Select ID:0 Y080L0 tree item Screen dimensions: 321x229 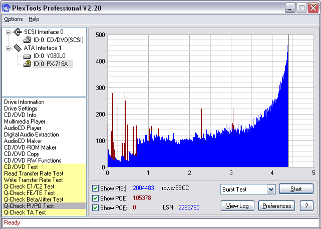(x=50, y=56)
